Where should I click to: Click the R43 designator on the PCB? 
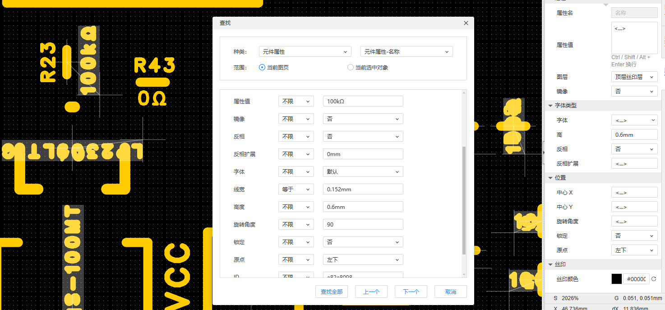(x=154, y=66)
